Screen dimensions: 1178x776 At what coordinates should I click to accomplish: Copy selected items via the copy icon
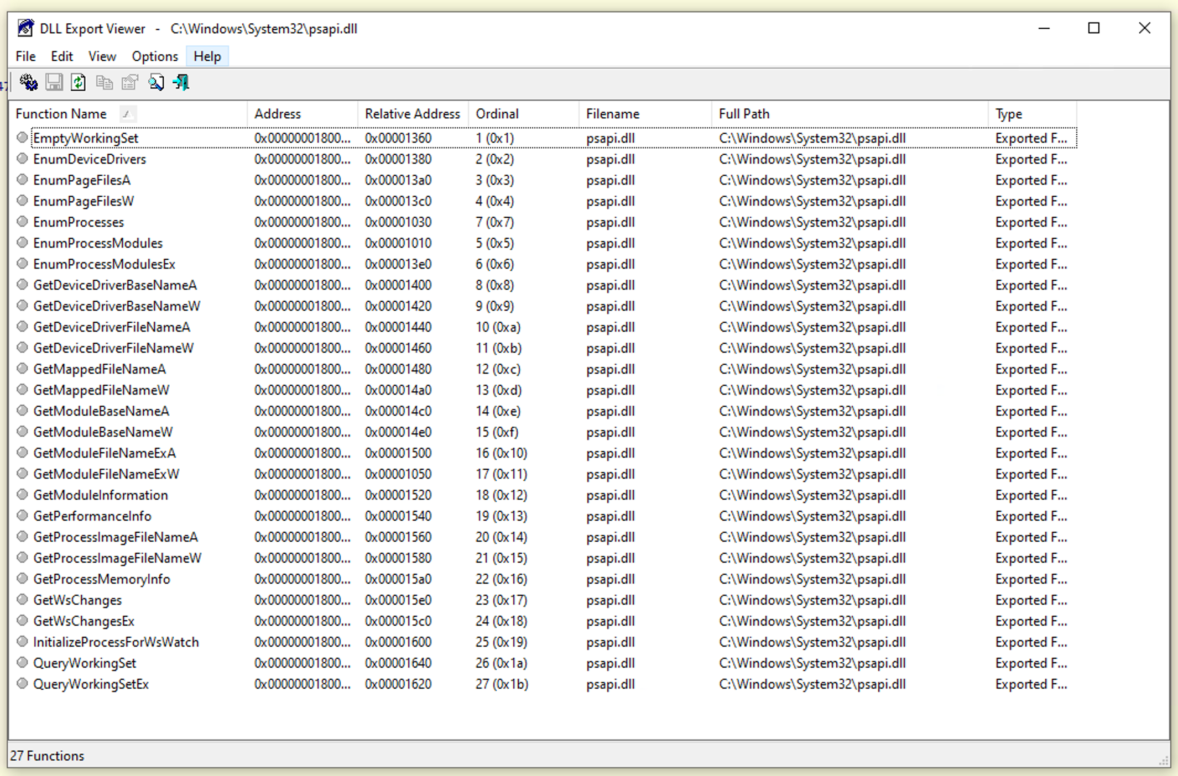pos(104,82)
